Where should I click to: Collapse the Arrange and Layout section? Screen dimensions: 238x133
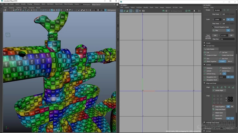coord(204,122)
